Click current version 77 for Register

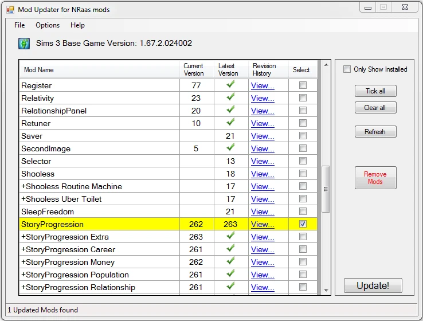point(196,85)
